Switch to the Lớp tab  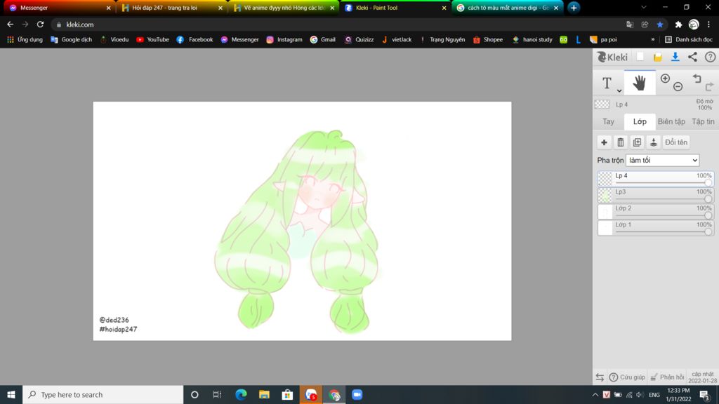point(640,121)
